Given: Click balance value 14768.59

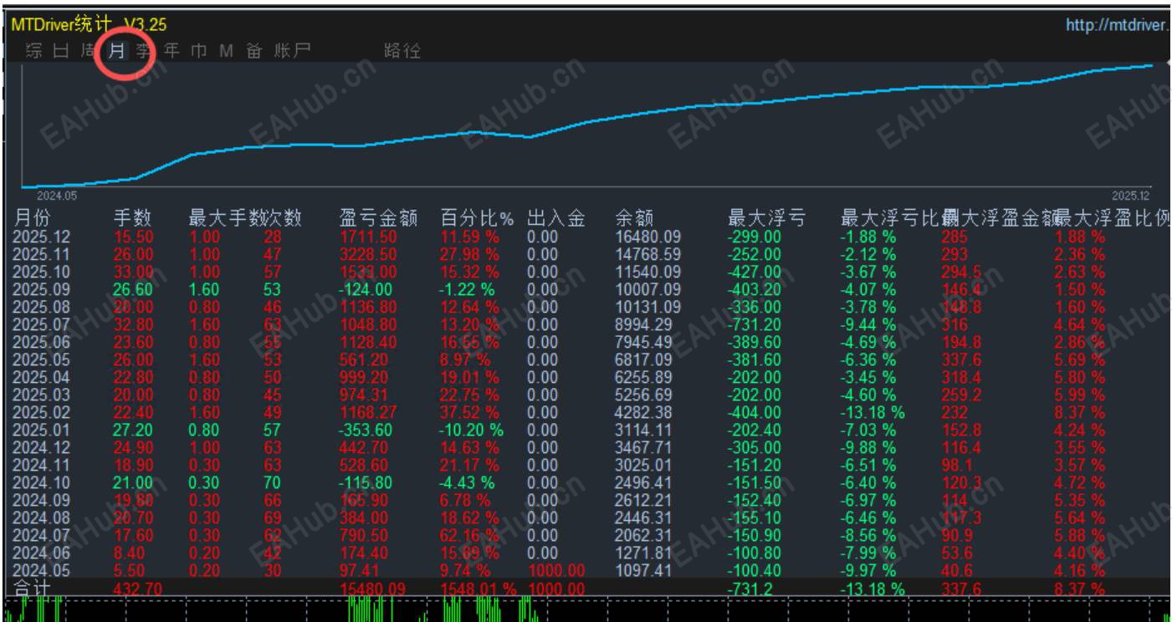Looking at the screenshot, I should [x=647, y=253].
